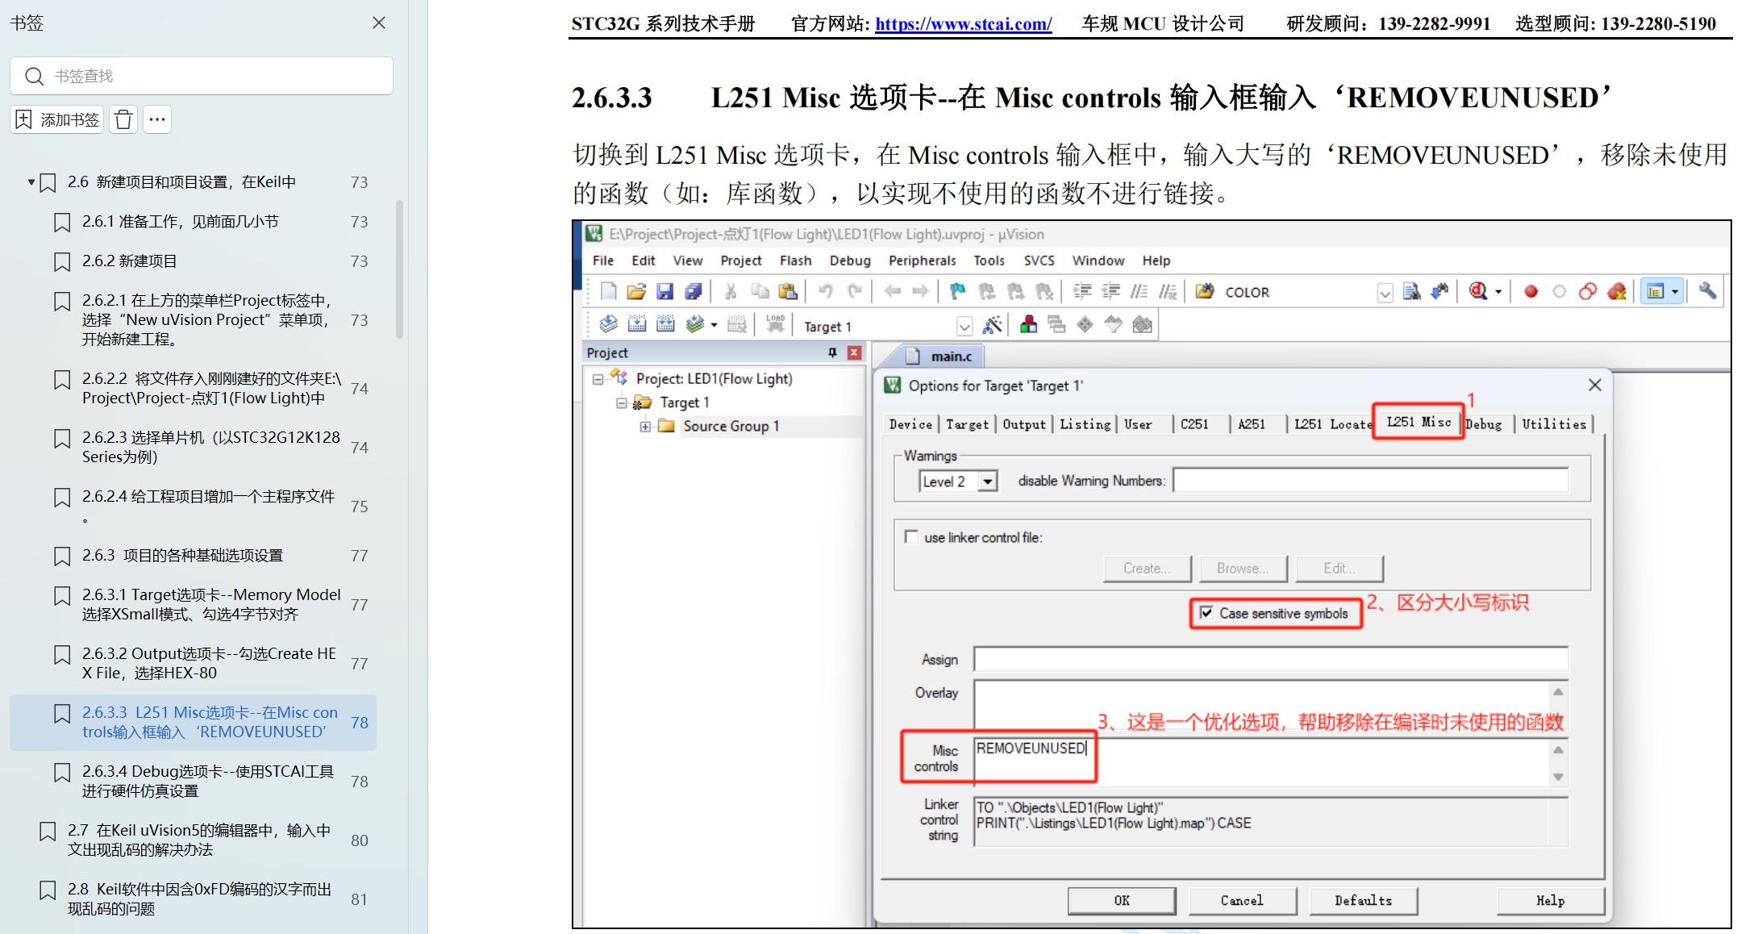
Task: Enable the use linker control file checkbox
Action: click(912, 537)
